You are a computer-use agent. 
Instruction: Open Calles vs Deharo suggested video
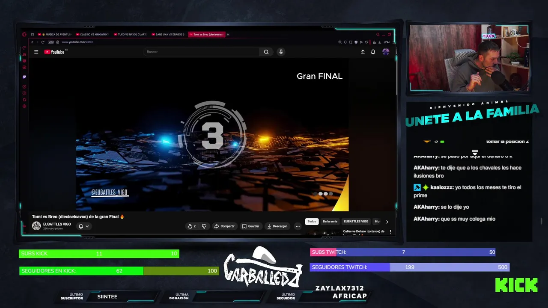(x=363, y=232)
